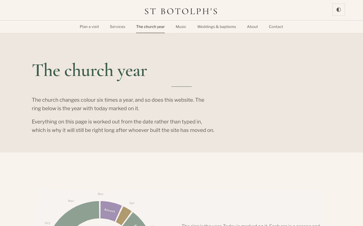This screenshot has height=226, width=363.
Task: Select The church year nav tab
Action: pyautogui.click(x=150, y=27)
